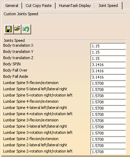Switch to the General tab
Screen dimensions: 130x157
click(x=12, y=6)
